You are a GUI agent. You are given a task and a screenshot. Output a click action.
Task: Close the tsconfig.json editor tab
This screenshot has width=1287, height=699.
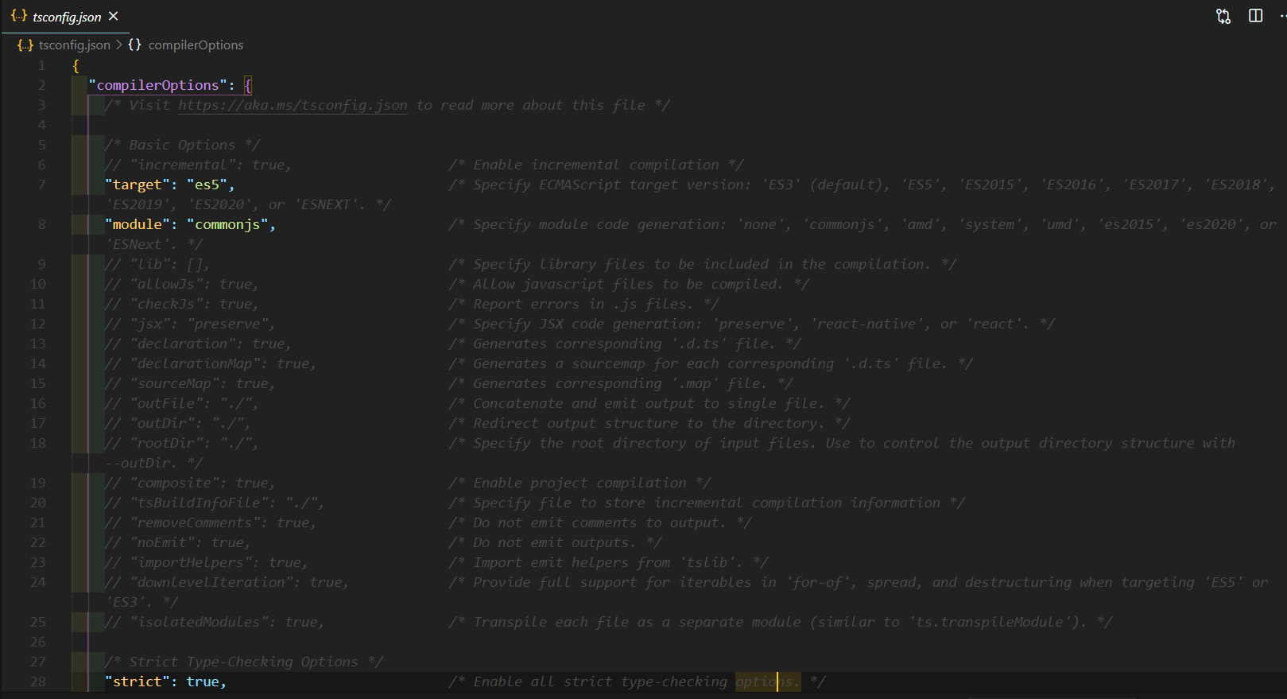tap(113, 16)
